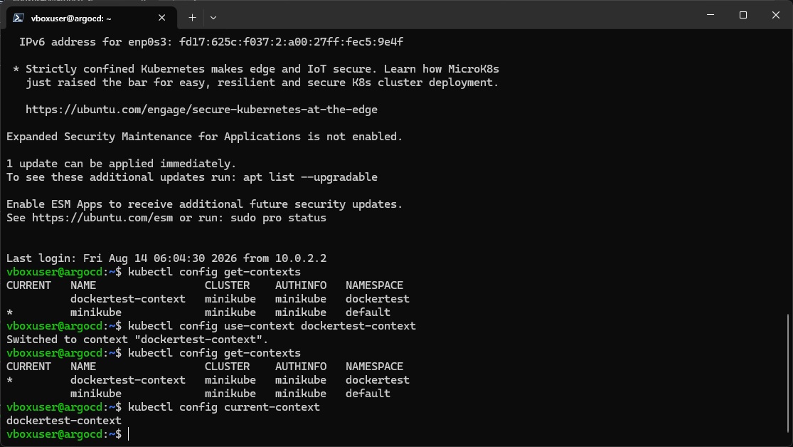The width and height of the screenshot is (793, 447).
Task: Click the terminal vertical scrollbar thumb
Action: point(789,373)
